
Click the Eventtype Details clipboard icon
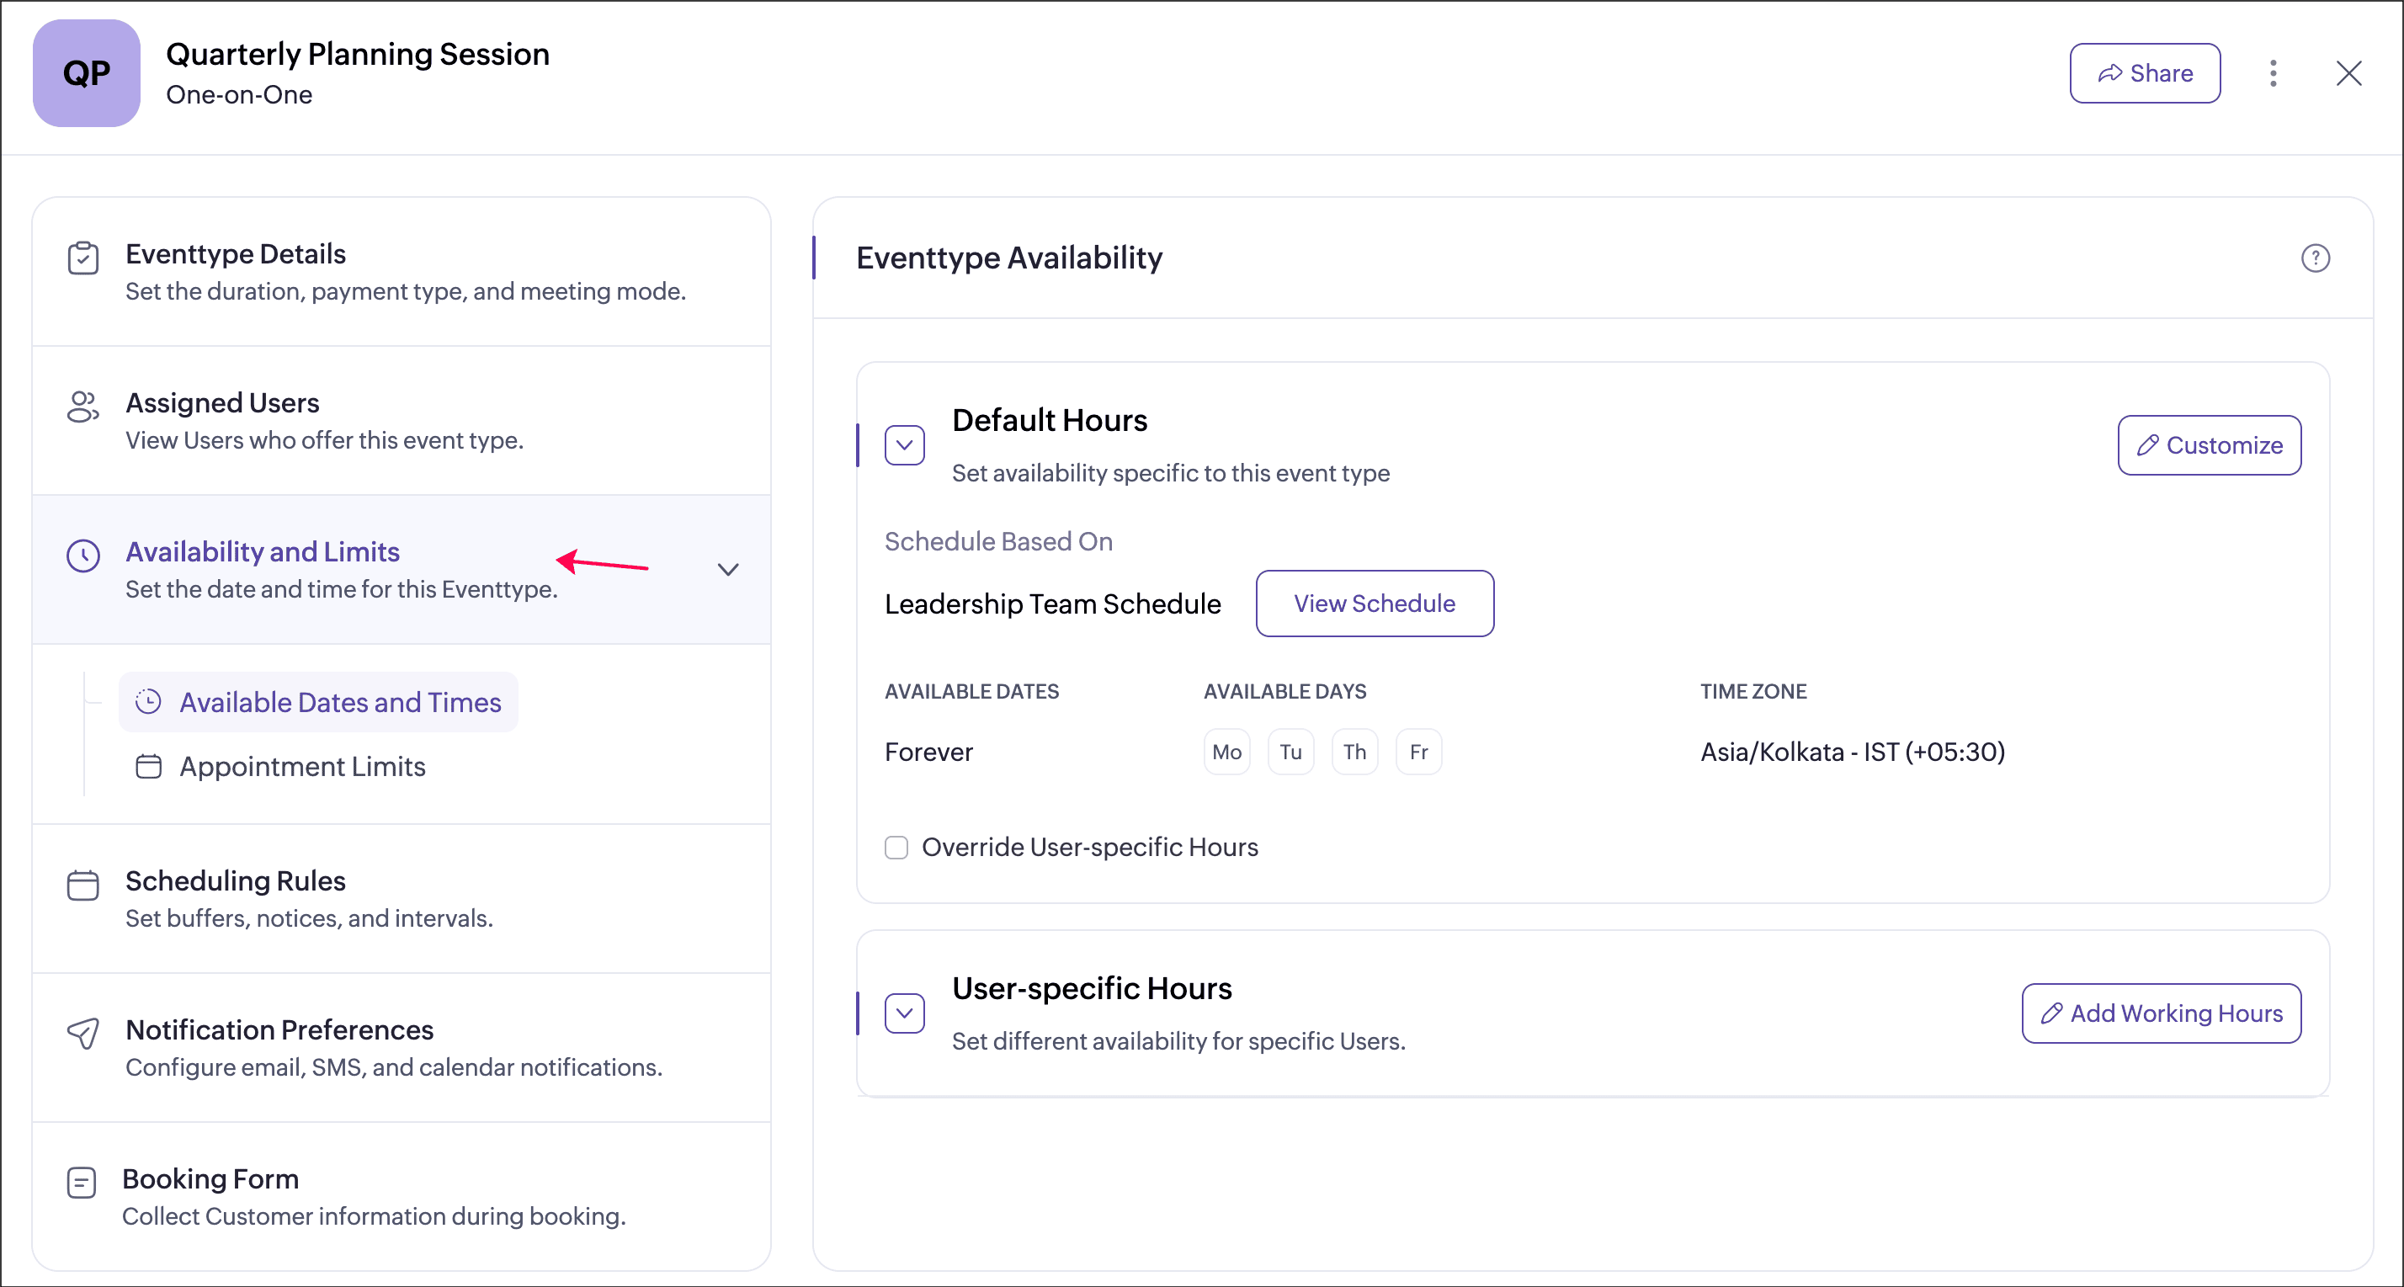click(x=83, y=258)
